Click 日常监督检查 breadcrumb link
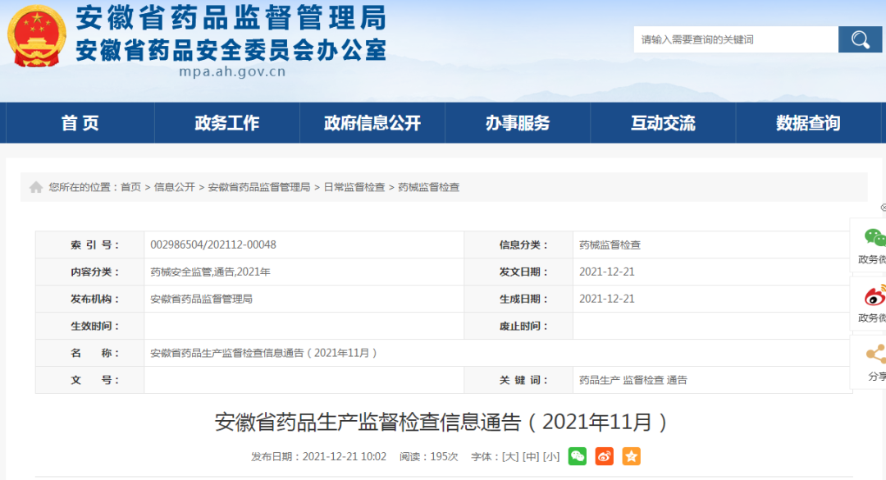 (x=354, y=187)
